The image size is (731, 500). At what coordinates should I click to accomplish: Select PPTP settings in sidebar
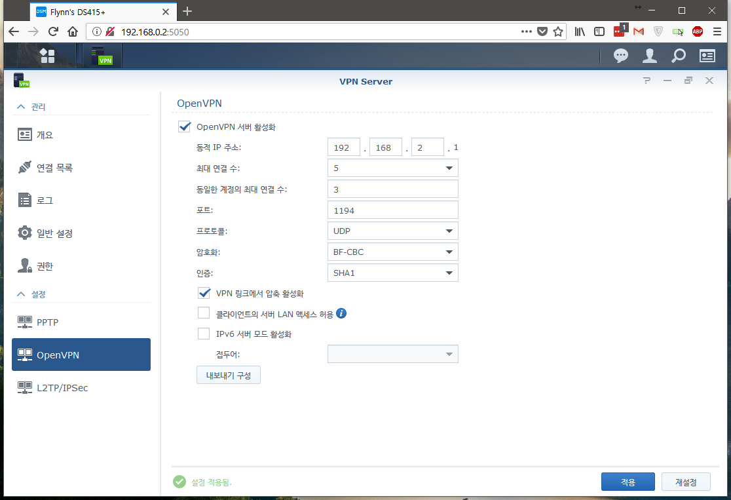pos(81,322)
